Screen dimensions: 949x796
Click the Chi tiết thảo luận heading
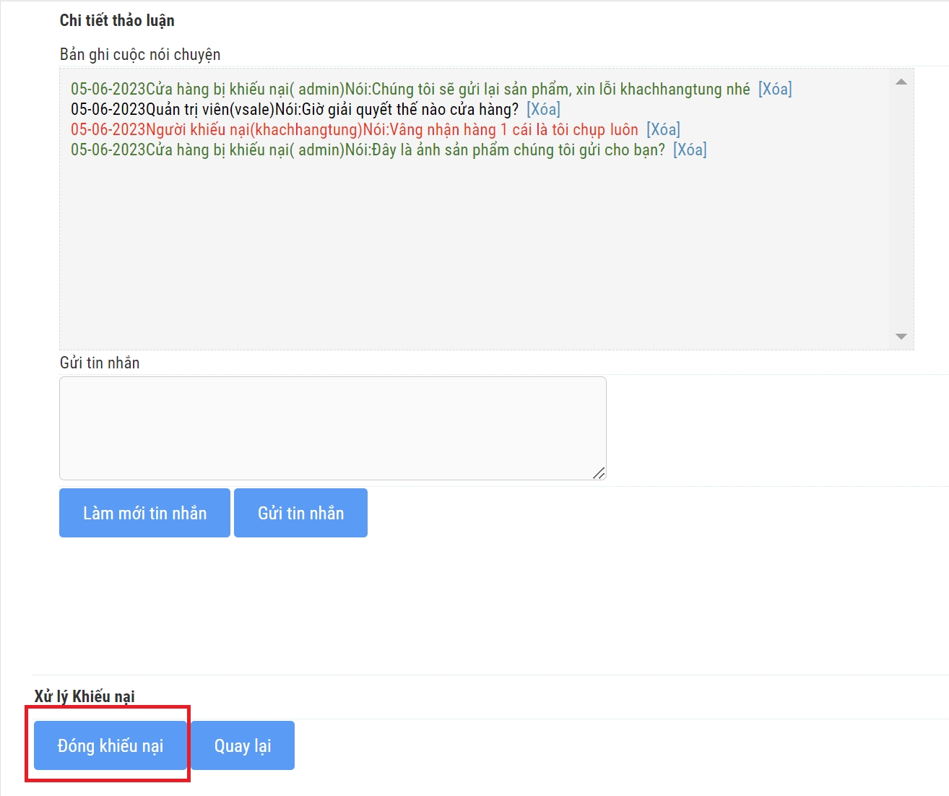tap(117, 20)
